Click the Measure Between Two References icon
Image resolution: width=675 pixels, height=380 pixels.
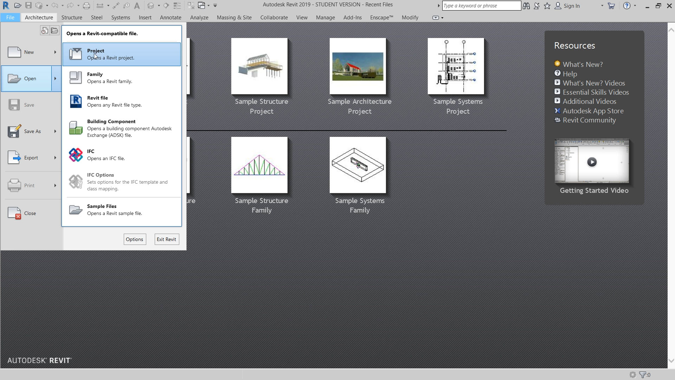tap(100, 6)
